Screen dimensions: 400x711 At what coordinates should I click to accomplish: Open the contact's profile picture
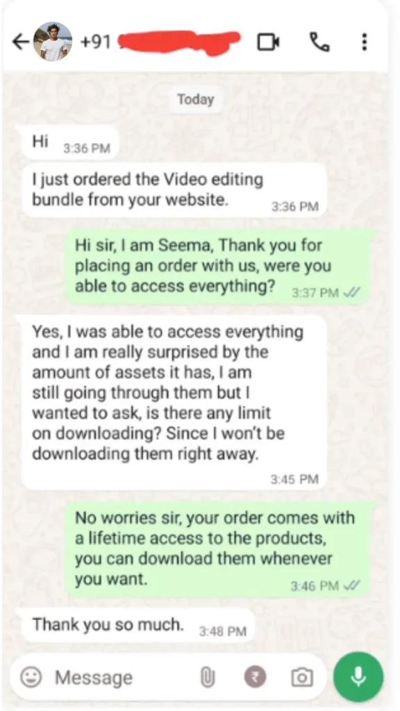pos(53,41)
